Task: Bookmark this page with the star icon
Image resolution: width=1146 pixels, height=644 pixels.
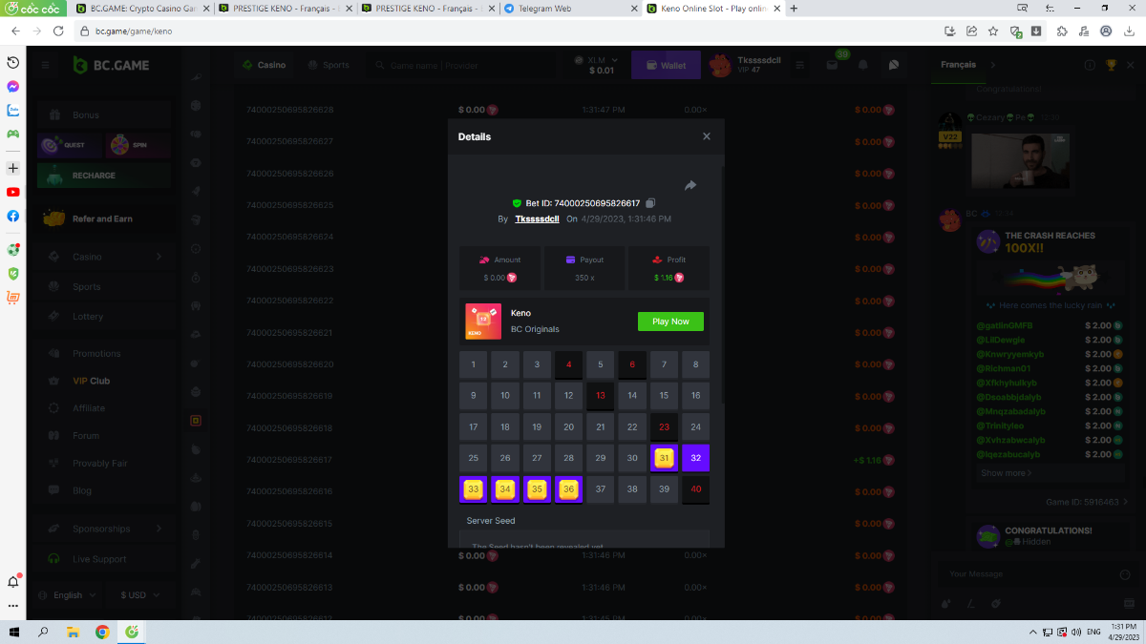Action: pos(993,31)
